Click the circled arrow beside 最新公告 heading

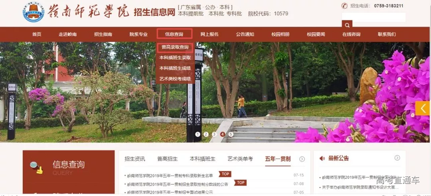coord(397,158)
